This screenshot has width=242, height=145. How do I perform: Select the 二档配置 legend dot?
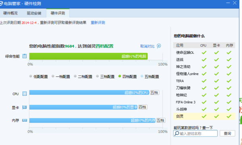click(75, 76)
